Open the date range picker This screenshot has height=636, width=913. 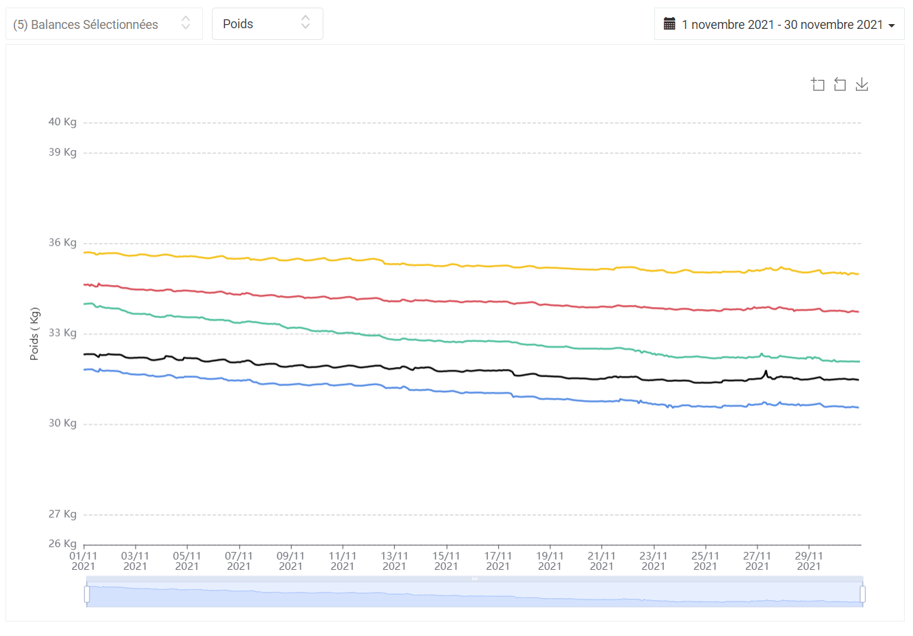(x=779, y=25)
